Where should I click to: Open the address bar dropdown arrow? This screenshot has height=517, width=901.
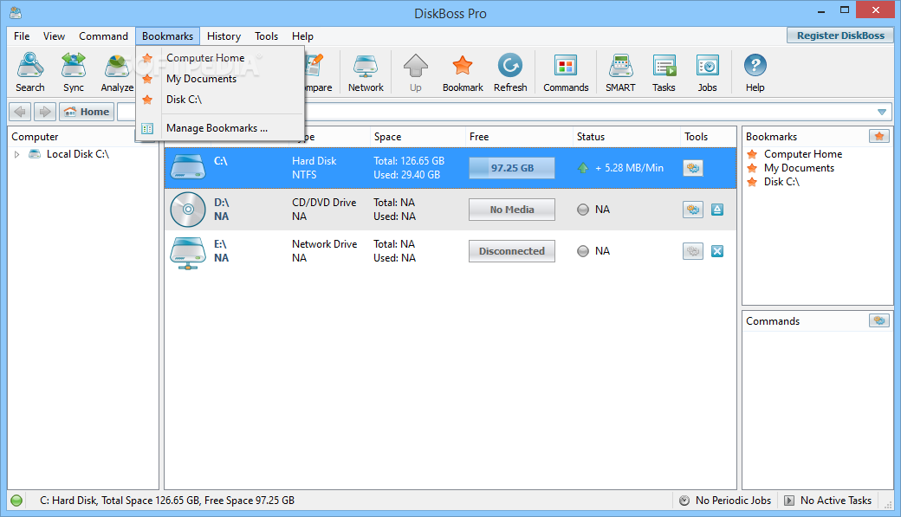coord(882,112)
